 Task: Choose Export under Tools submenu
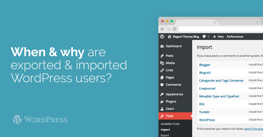(x=165, y=135)
